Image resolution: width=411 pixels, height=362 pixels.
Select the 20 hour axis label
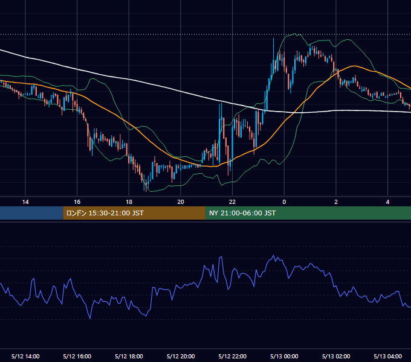pyautogui.click(x=181, y=202)
